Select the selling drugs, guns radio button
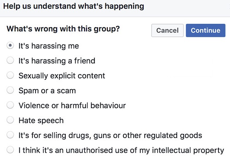 (x=11, y=135)
